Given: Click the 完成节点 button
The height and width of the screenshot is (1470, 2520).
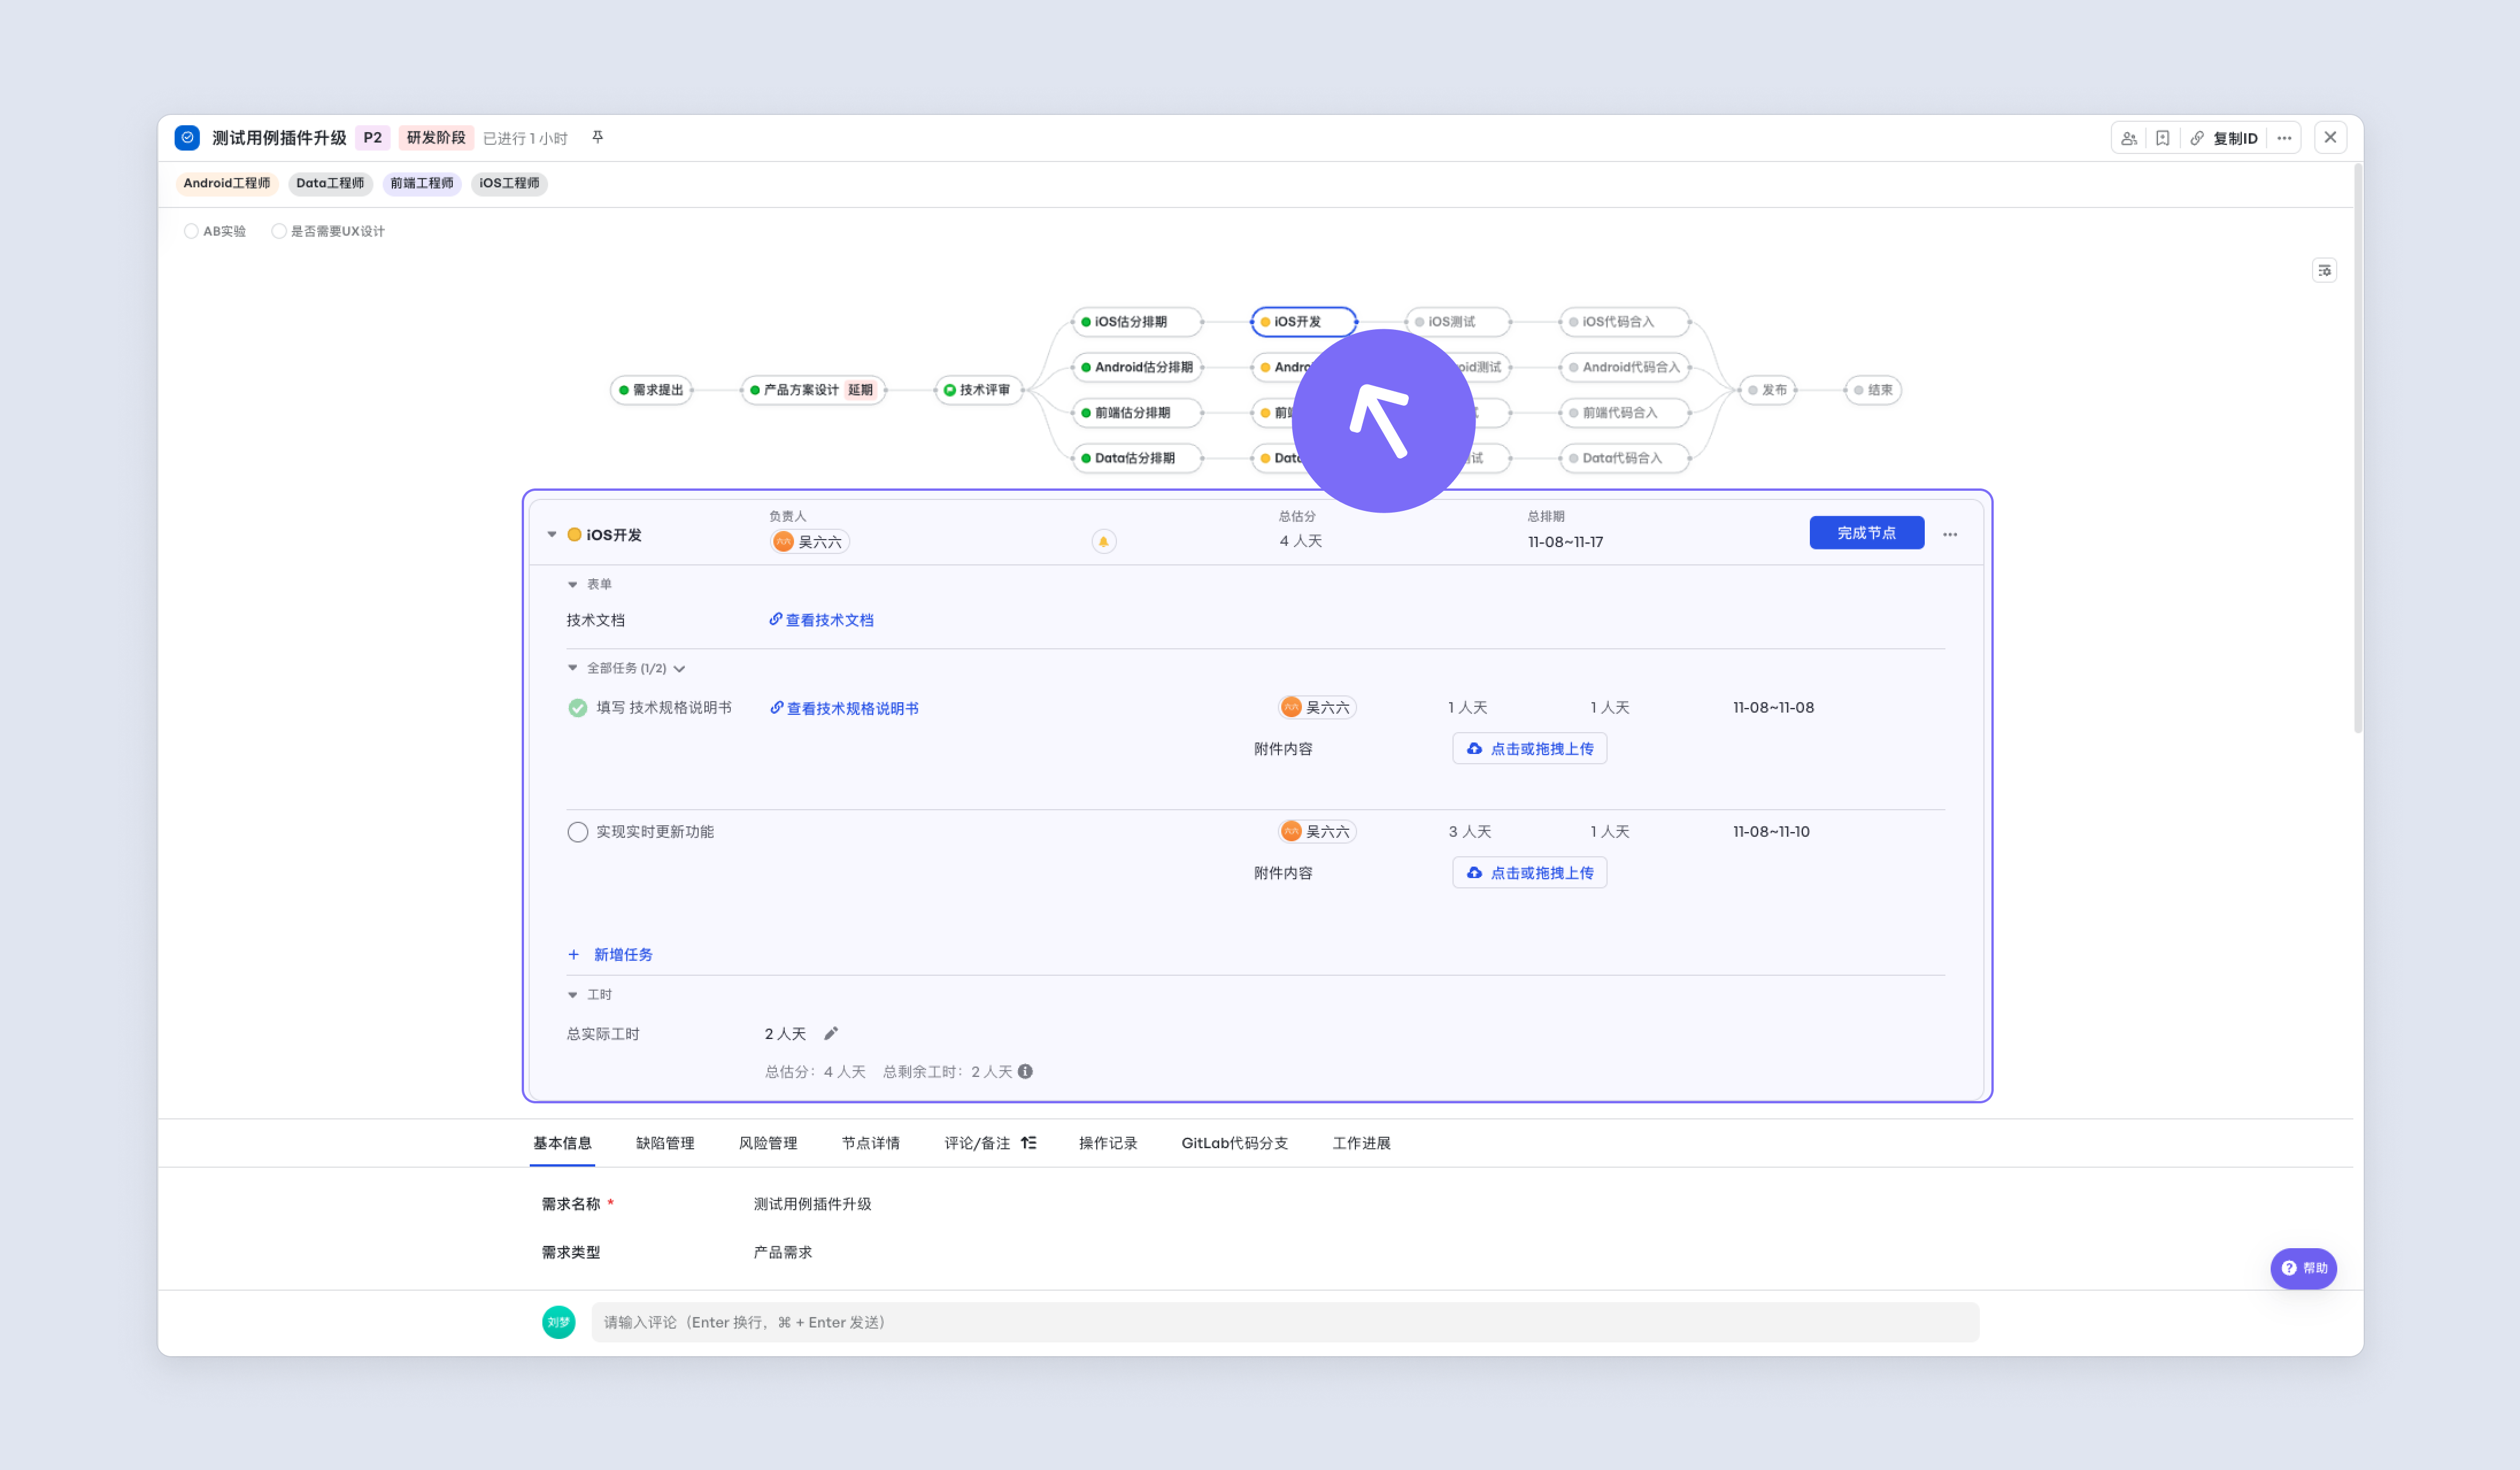Looking at the screenshot, I should click(1866, 532).
